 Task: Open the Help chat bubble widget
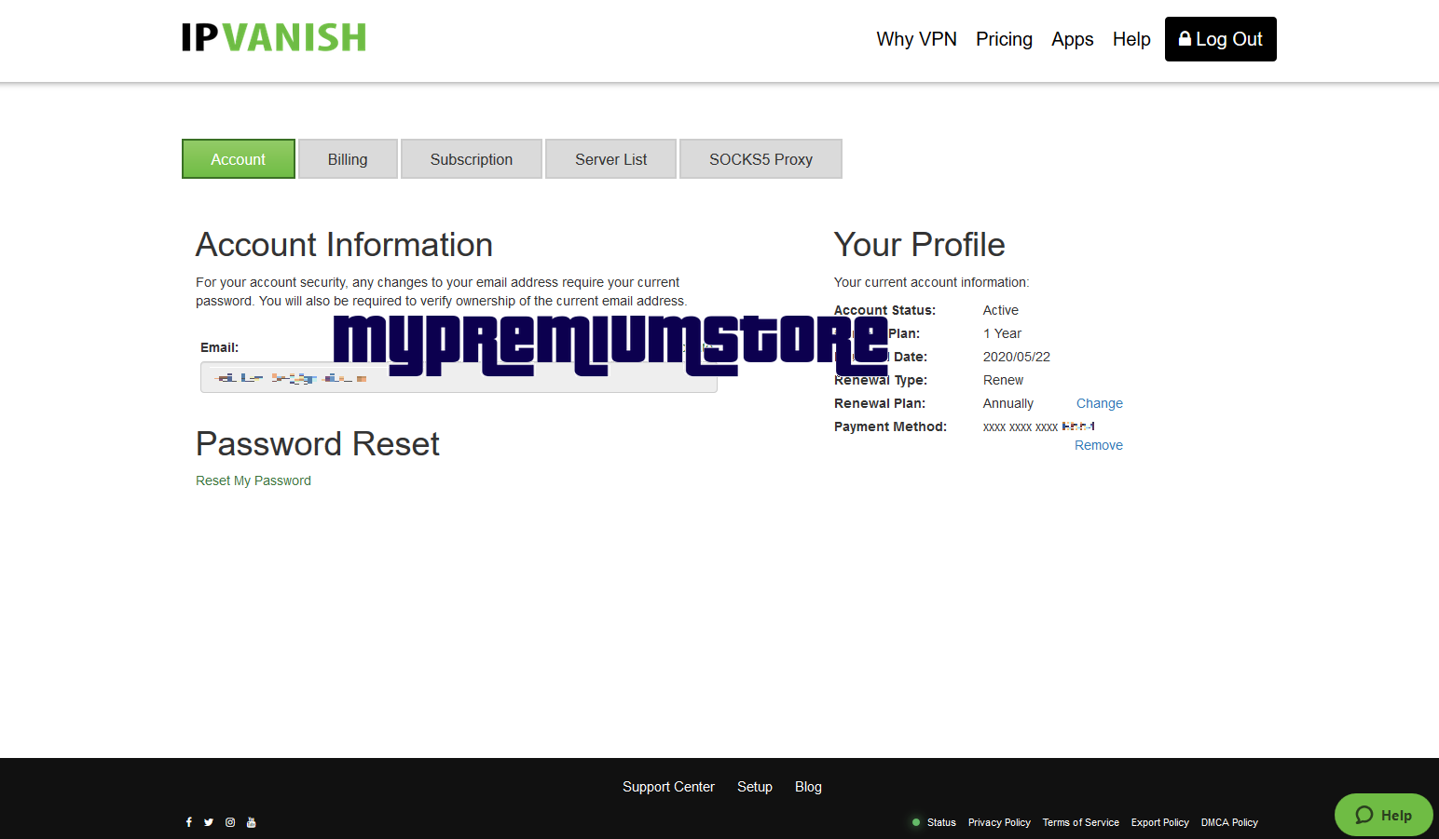click(1384, 815)
